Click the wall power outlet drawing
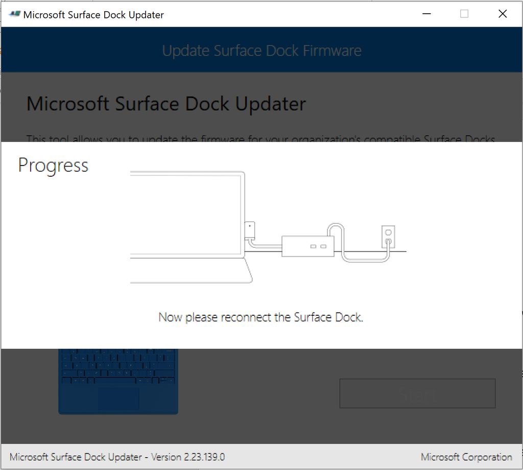The image size is (523, 470). point(388,236)
